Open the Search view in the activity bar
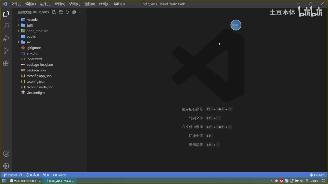 (6, 26)
